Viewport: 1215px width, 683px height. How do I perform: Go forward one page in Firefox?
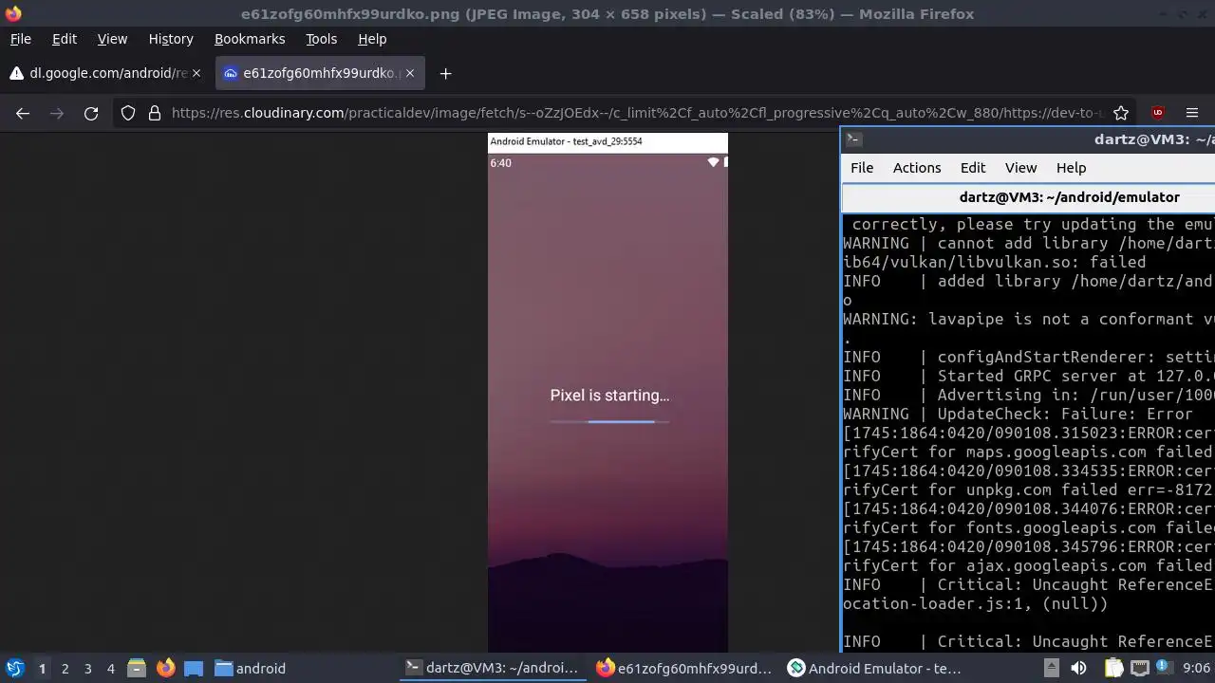(x=57, y=113)
